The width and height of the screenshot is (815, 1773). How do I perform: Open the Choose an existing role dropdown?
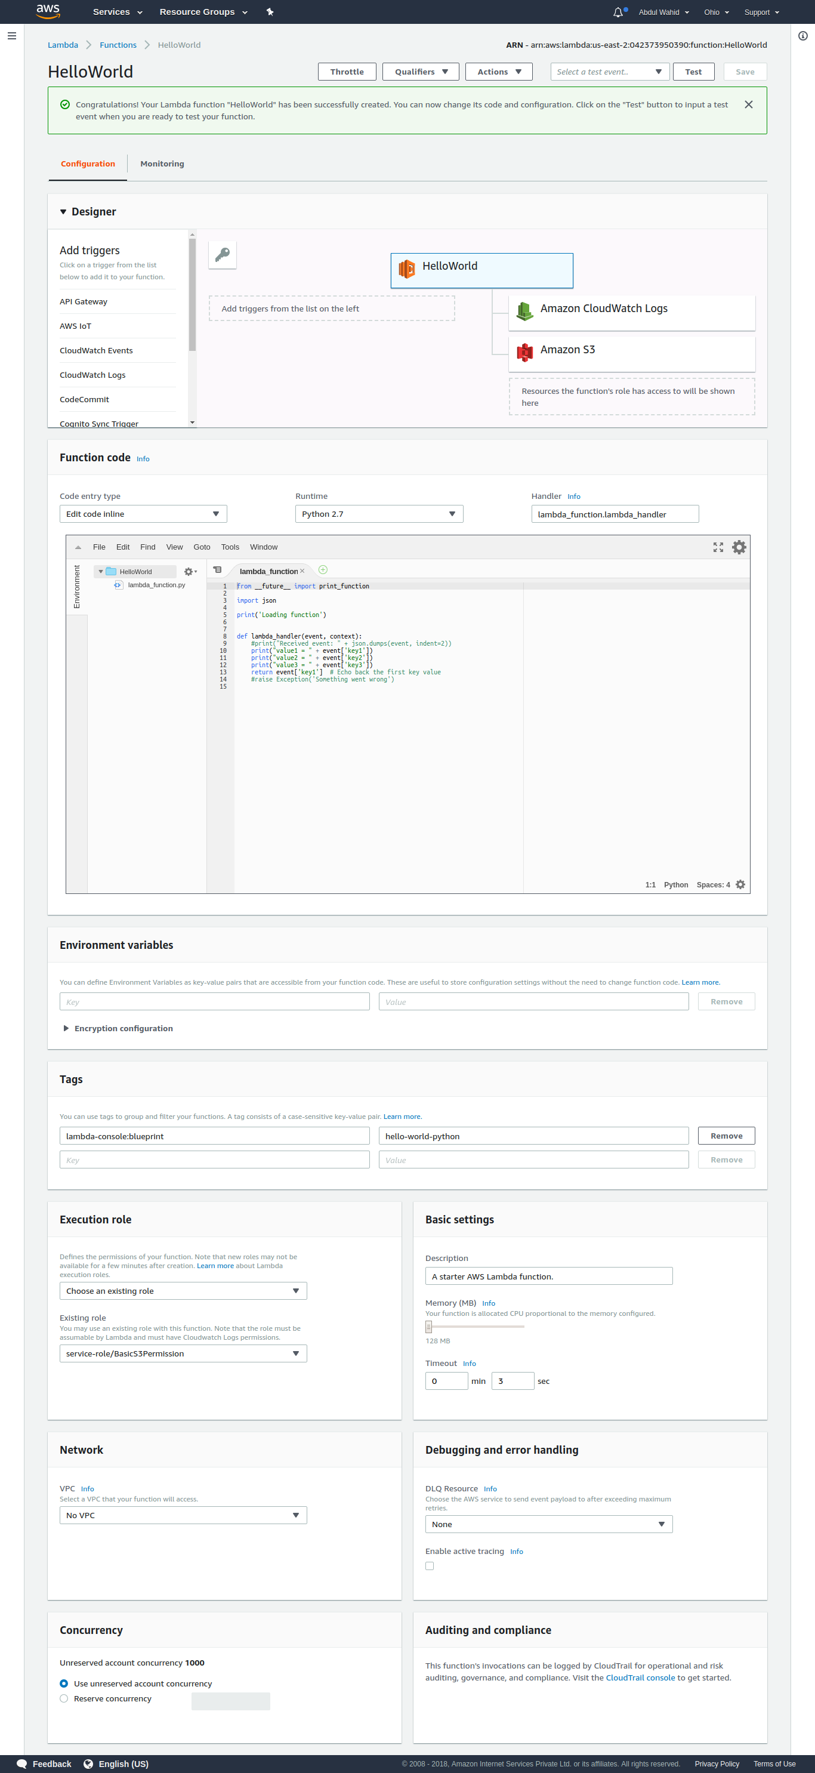tap(183, 1291)
